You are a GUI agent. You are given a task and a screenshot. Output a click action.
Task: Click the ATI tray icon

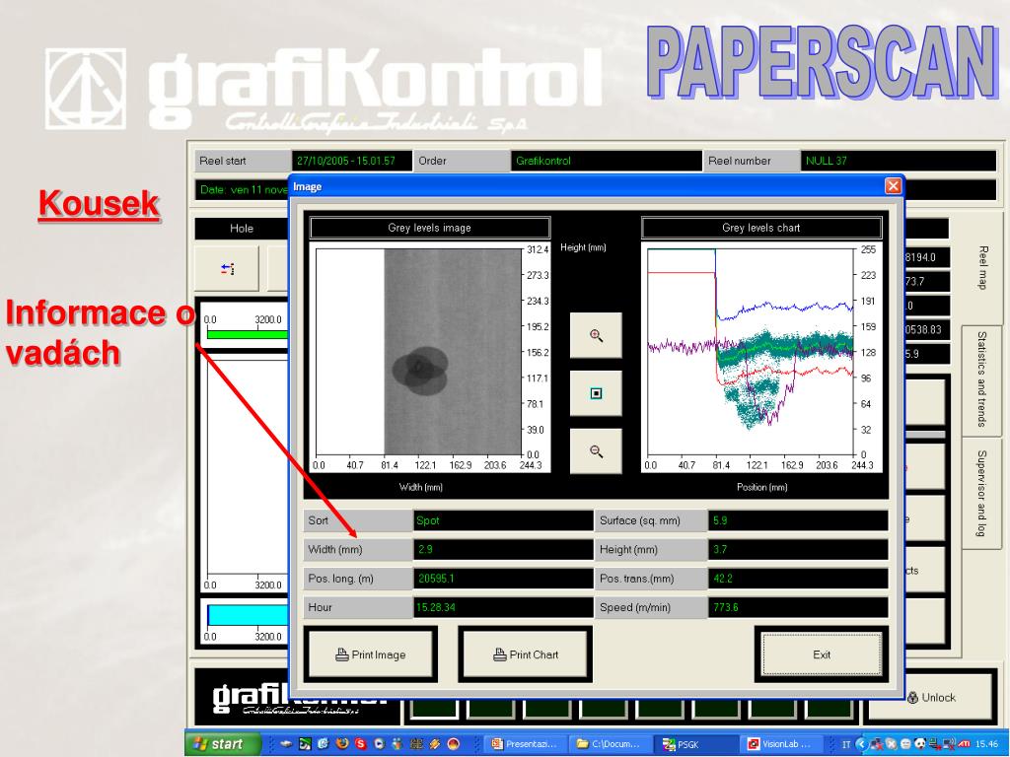[x=964, y=744]
